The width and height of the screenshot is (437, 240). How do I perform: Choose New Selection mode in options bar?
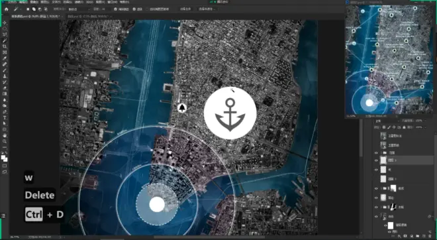click(28, 9)
